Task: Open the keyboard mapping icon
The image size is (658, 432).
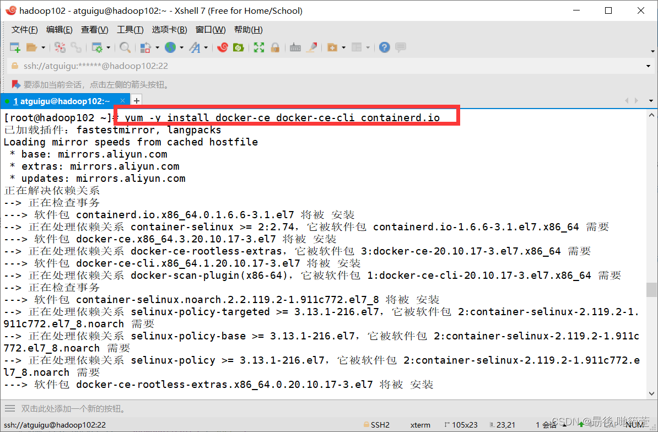Action: (x=295, y=47)
